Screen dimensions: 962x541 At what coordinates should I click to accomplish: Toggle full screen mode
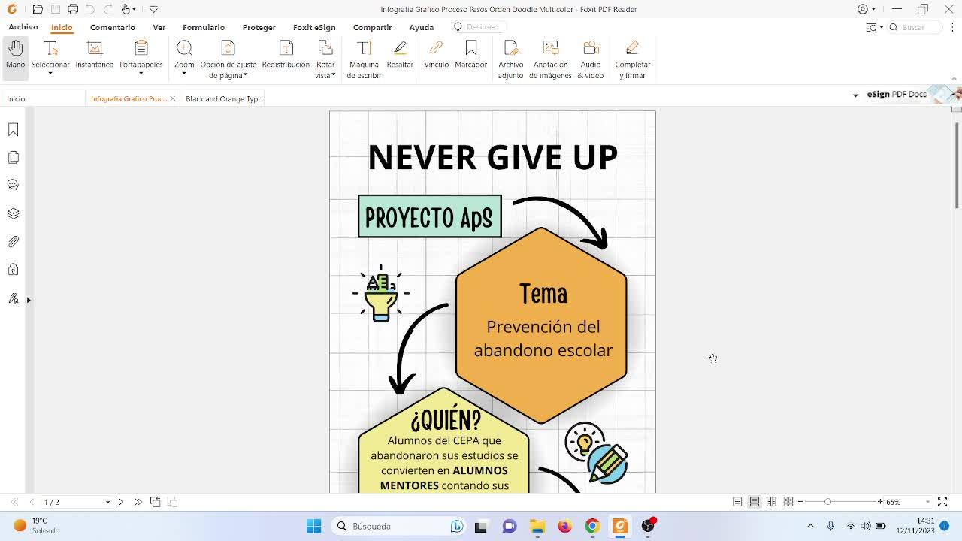coord(942,502)
